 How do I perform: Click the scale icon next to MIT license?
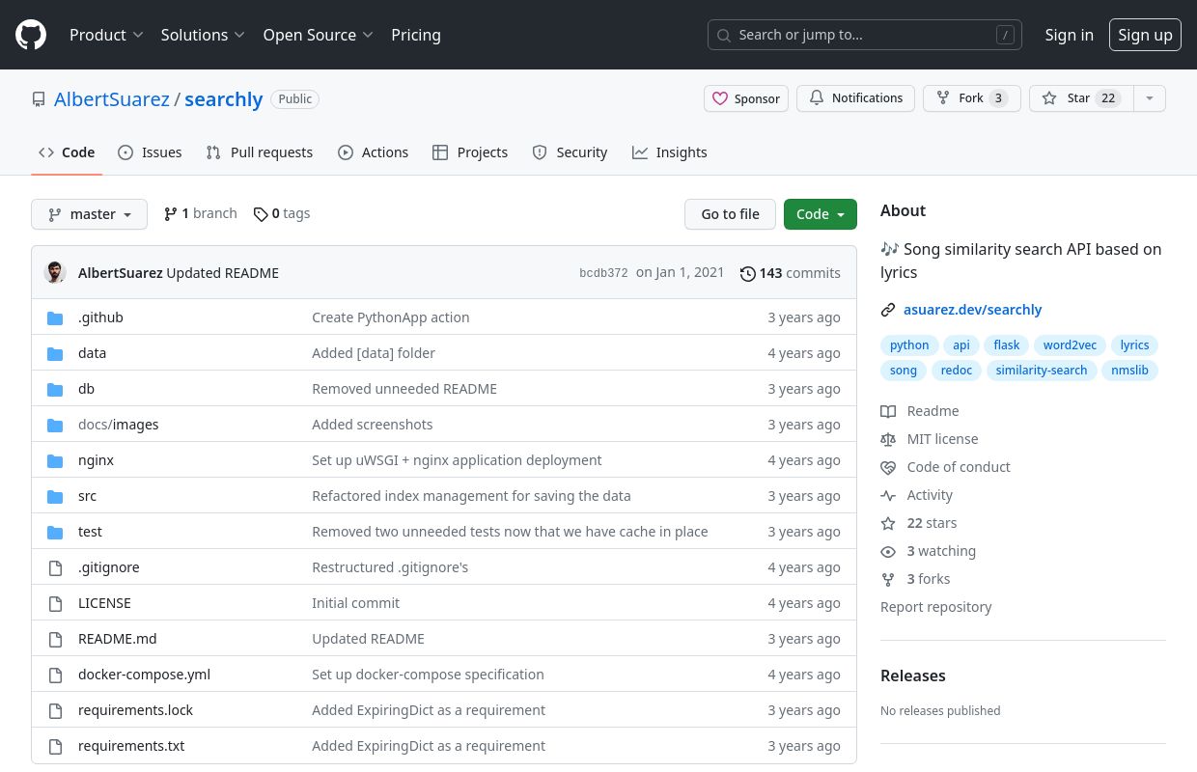[x=888, y=439]
